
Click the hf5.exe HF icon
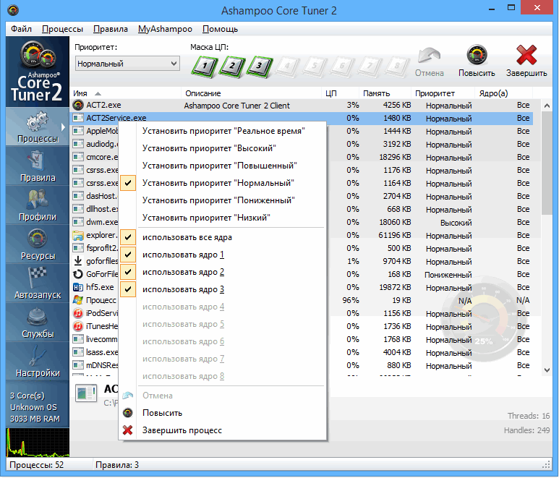(77, 287)
